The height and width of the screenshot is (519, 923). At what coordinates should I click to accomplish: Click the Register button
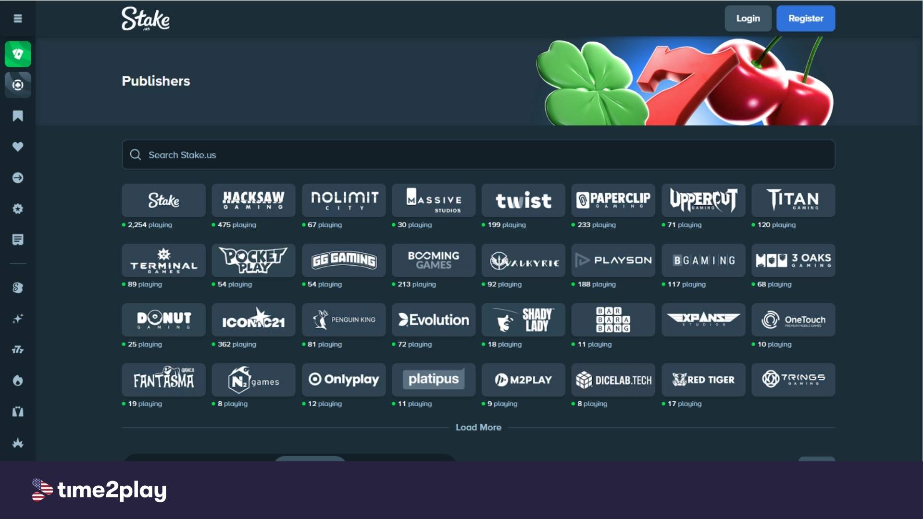pos(806,18)
